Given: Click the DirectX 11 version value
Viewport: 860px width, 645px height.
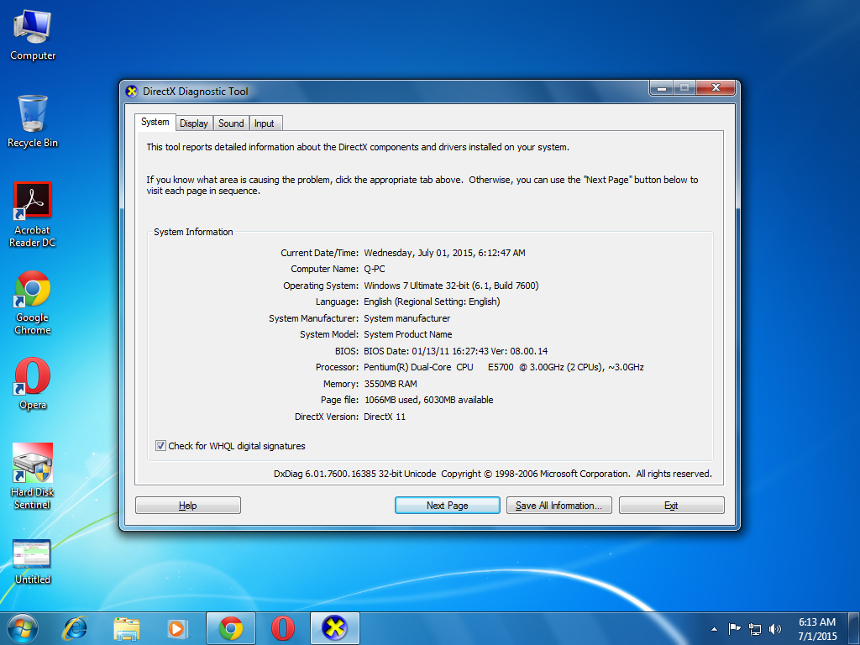Looking at the screenshot, I should [385, 417].
